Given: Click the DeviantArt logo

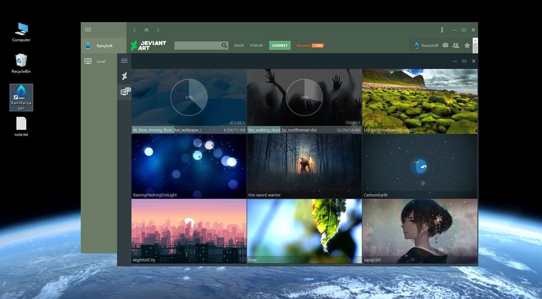Looking at the screenshot, I should coord(149,45).
